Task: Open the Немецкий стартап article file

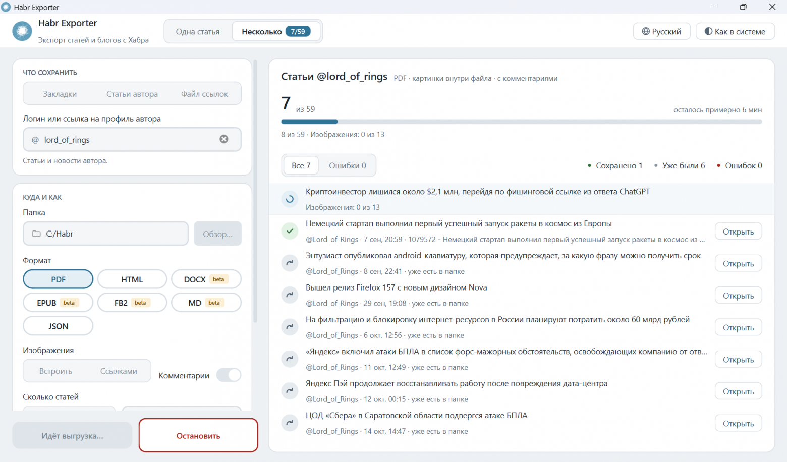Action: (738, 232)
